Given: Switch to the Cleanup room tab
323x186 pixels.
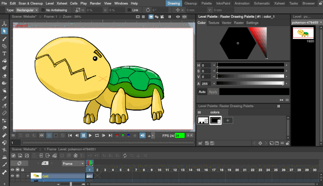Looking at the screenshot, I should [x=190, y=3].
